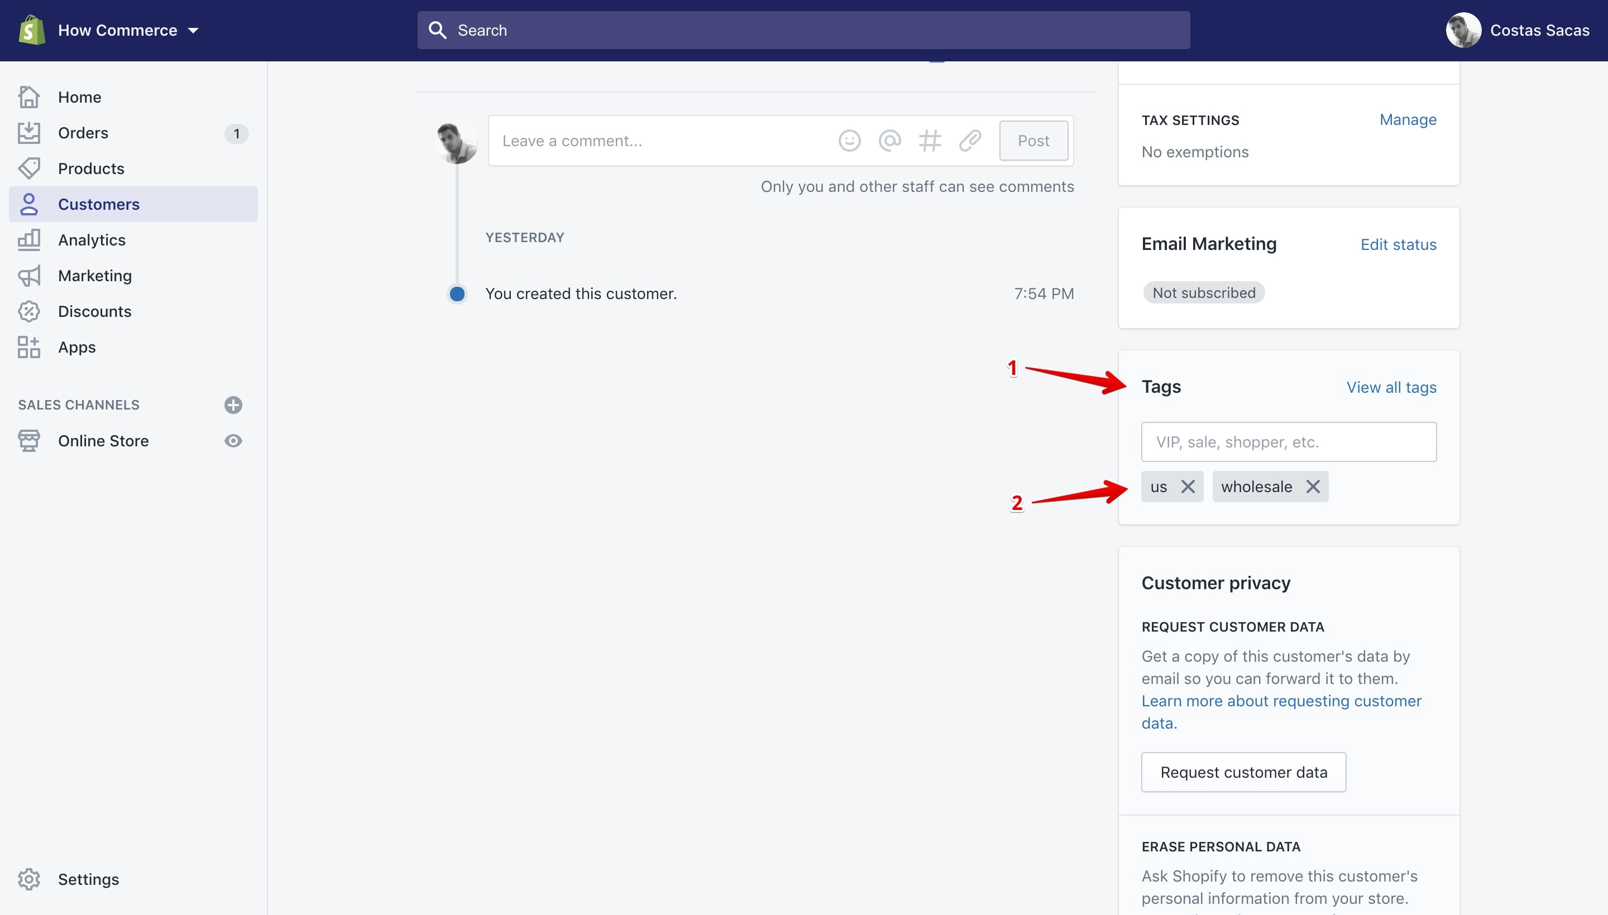The height and width of the screenshot is (915, 1608).
Task: Click the Products tag icon
Action: click(x=29, y=168)
